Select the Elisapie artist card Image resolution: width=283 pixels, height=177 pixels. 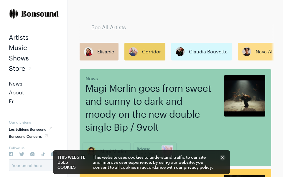click(99, 52)
